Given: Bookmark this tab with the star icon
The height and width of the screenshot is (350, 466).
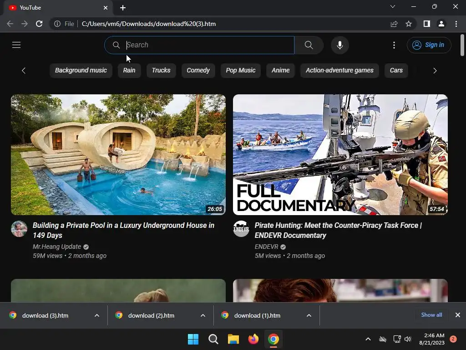Looking at the screenshot, I should coord(409,24).
